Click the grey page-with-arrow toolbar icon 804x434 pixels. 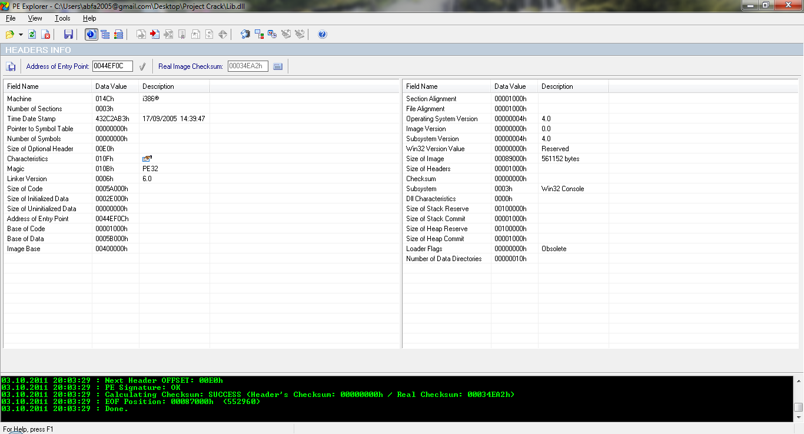(141, 35)
